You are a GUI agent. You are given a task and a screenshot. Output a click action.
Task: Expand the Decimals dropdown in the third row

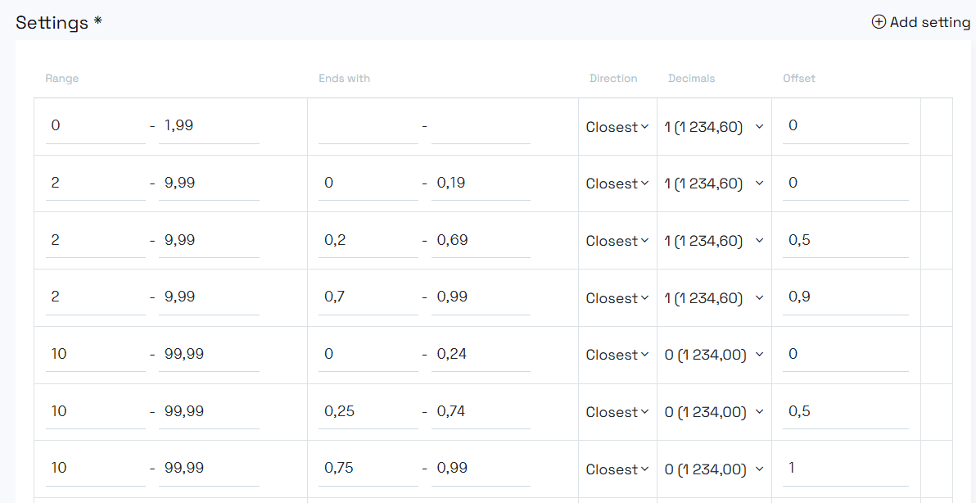click(713, 240)
